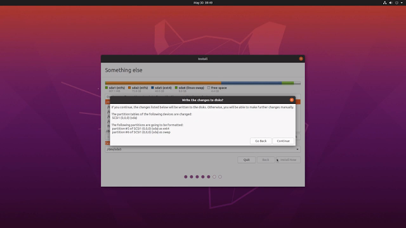Click the blue sda5 segment of partition bar
The image size is (406, 228).
251,83
